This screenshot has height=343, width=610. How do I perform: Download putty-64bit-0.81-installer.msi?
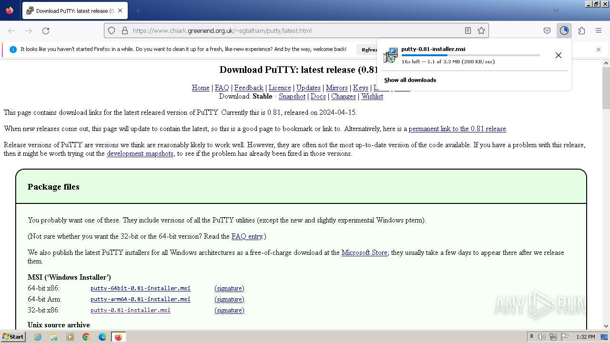pyautogui.click(x=141, y=288)
